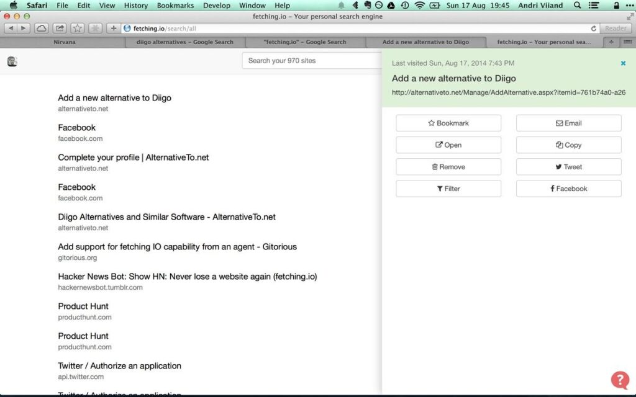636x397 pixels.
Task: Click the Email button
Action: coord(568,123)
